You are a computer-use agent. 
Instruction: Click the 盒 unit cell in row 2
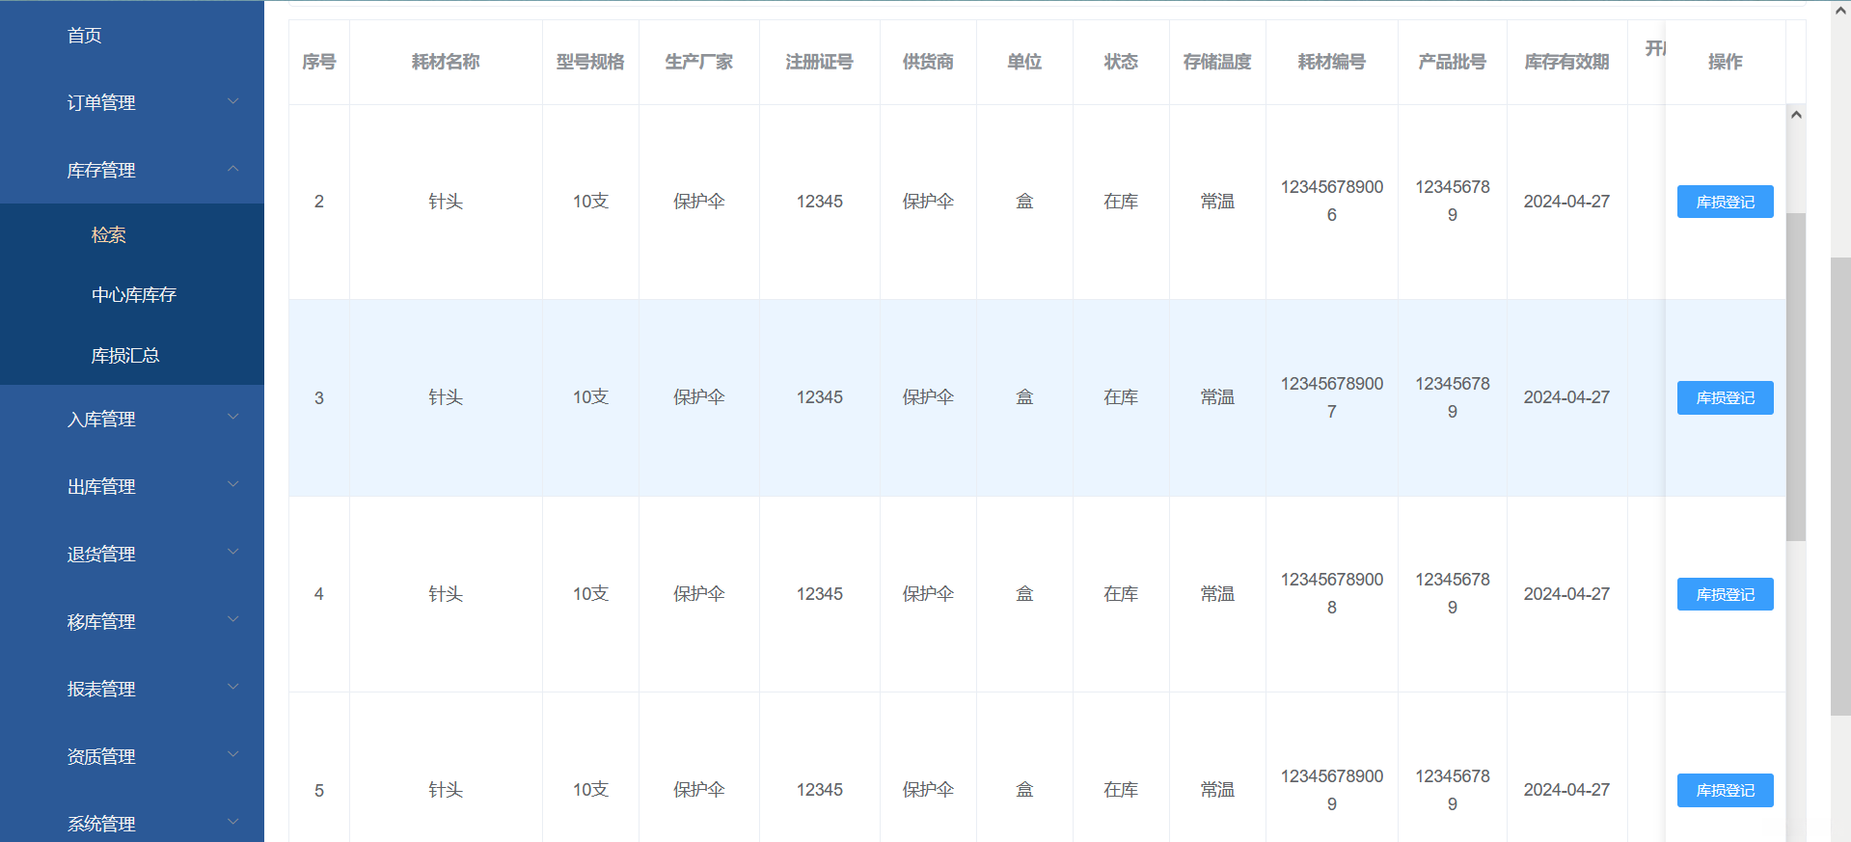(x=1024, y=202)
